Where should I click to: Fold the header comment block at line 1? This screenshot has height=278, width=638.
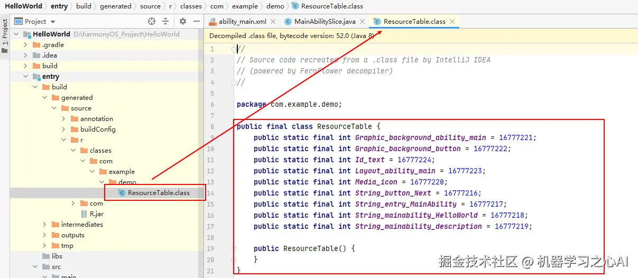234,49
